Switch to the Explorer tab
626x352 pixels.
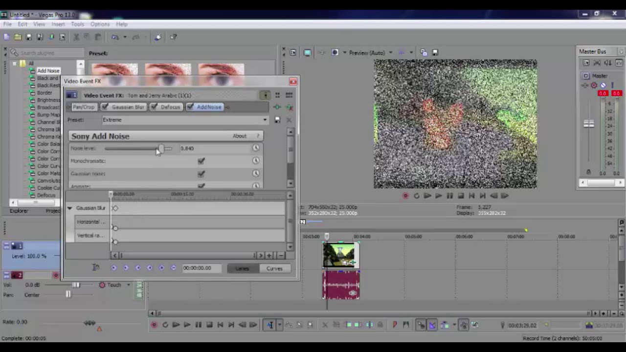click(x=19, y=211)
